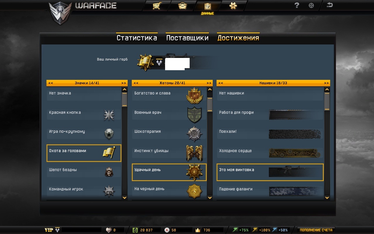Open settings gear icon
Image resolution: width=374 pixels, height=234 pixels.
pyautogui.click(x=311, y=5)
